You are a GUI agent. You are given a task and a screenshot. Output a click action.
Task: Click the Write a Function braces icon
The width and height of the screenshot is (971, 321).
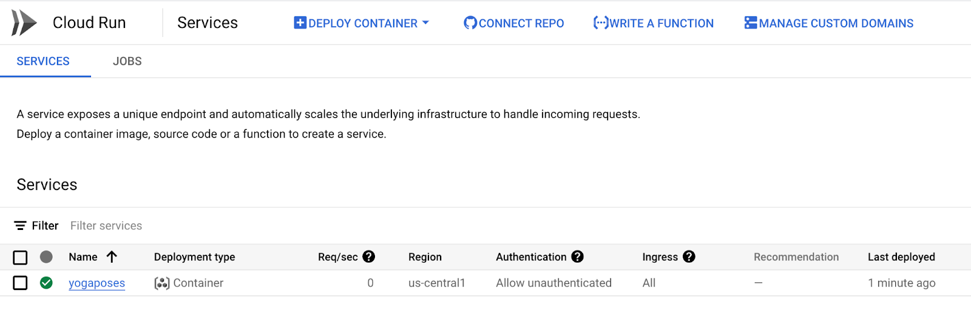(600, 23)
